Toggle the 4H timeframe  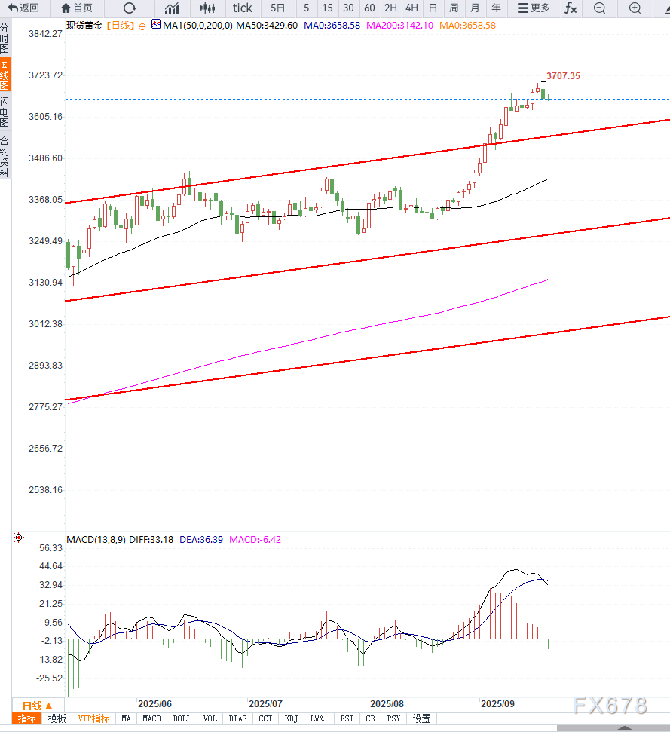point(411,8)
